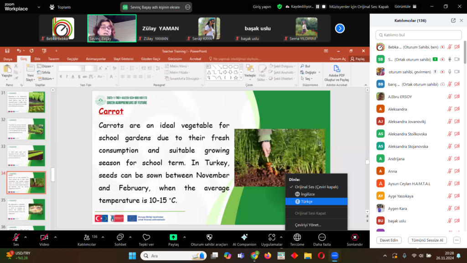Screen dimensions: 467x263
Task: Open Tepki ver reactions
Action: (x=146, y=237)
